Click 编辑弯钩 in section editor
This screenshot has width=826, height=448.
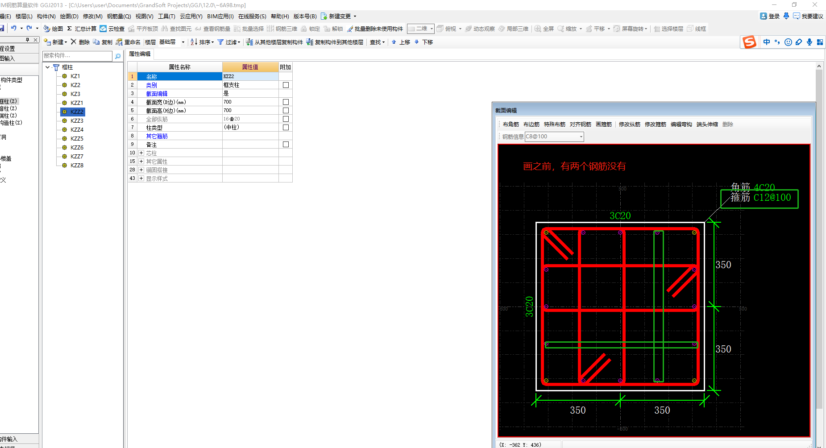click(x=681, y=124)
